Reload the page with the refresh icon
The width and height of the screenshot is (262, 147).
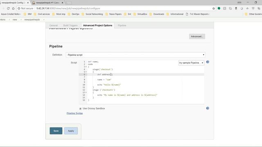[8, 8]
